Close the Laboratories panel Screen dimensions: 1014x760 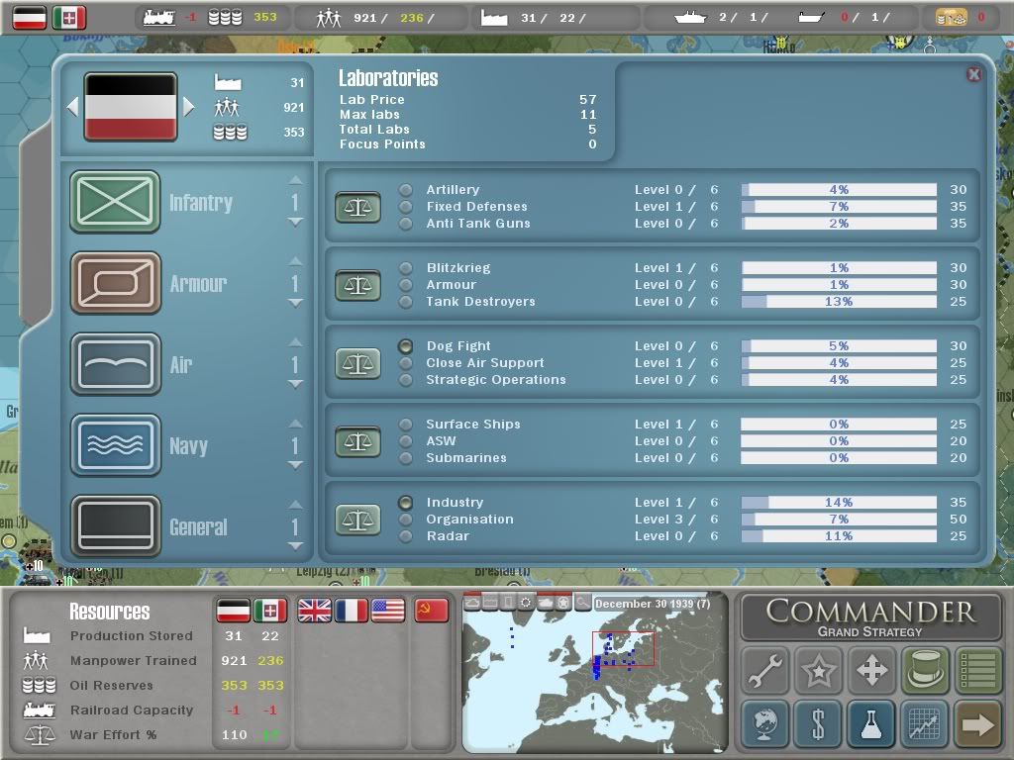974,74
